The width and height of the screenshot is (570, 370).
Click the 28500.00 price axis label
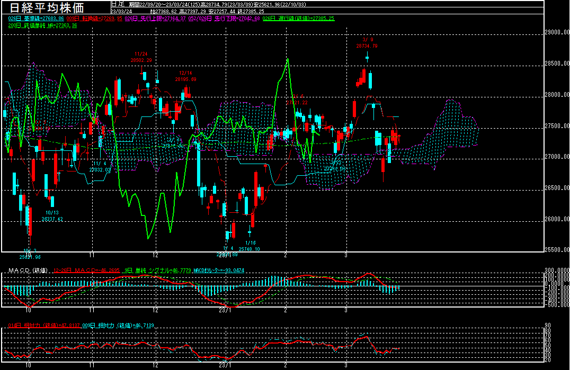(x=557, y=64)
